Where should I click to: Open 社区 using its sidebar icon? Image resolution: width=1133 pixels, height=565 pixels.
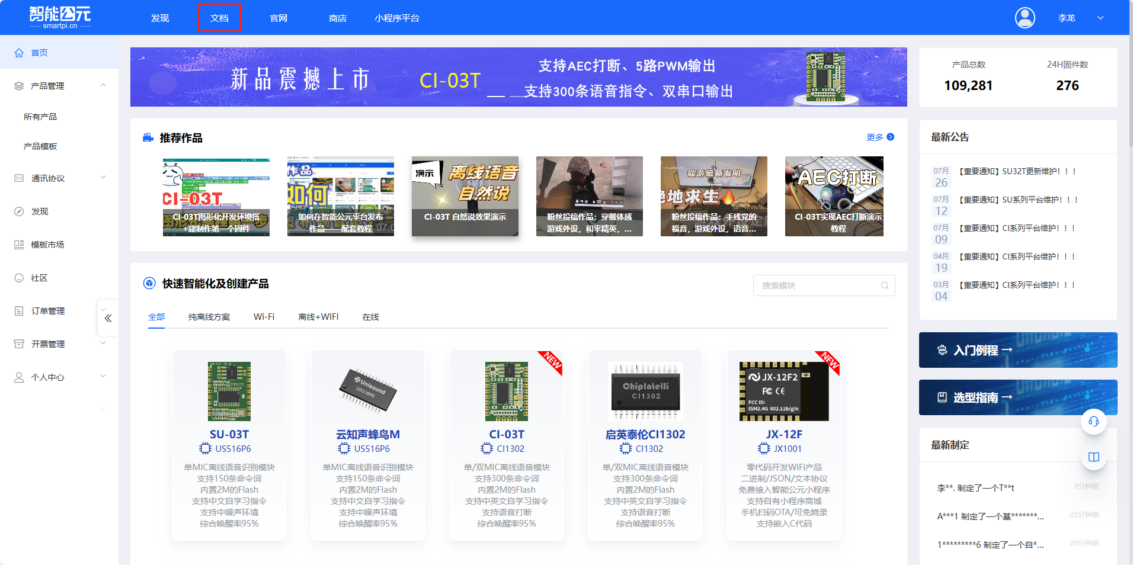[18, 277]
